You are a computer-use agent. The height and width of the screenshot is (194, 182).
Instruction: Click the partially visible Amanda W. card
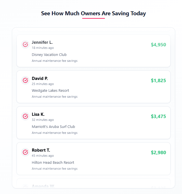coord(93,184)
